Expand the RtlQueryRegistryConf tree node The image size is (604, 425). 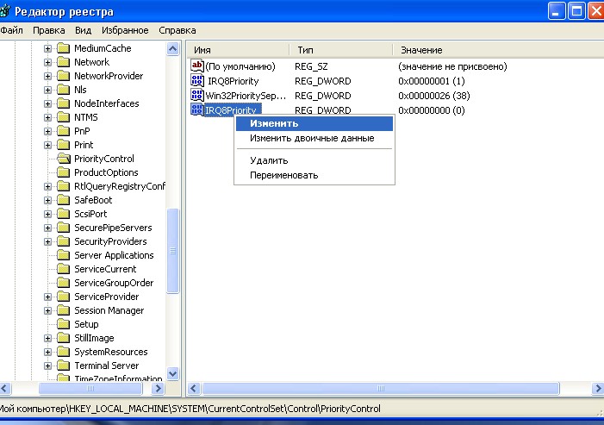pos(47,187)
